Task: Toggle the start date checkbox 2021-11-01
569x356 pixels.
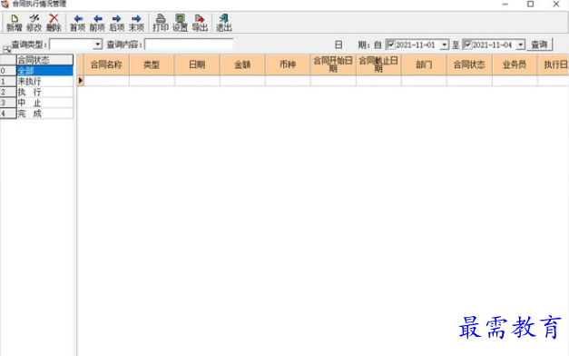Action: [x=390, y=44]
